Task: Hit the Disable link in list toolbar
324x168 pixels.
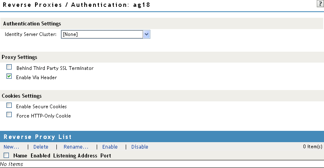Action: point(140,147)
